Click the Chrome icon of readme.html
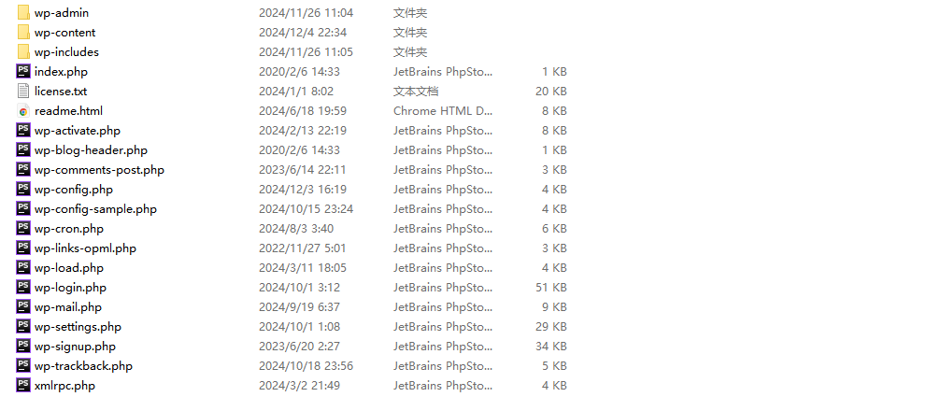Viewport: 941px width, 411px height. click(x=23, y=111)
